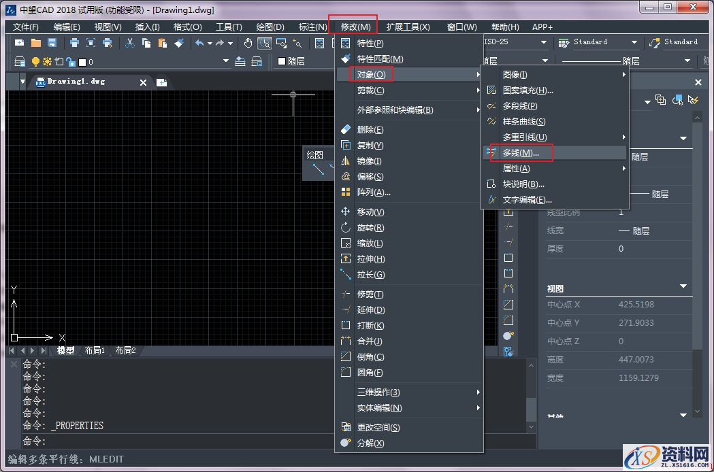Screen dimensions: 714x472
Task: Toggle the layer lock padlock
Action: click(x=71, y=61)
